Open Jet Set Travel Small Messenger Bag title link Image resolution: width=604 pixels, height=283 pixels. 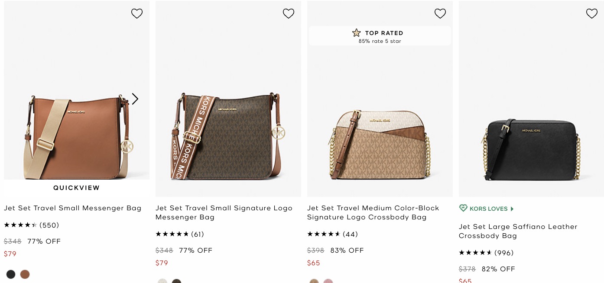pos(73,208)
